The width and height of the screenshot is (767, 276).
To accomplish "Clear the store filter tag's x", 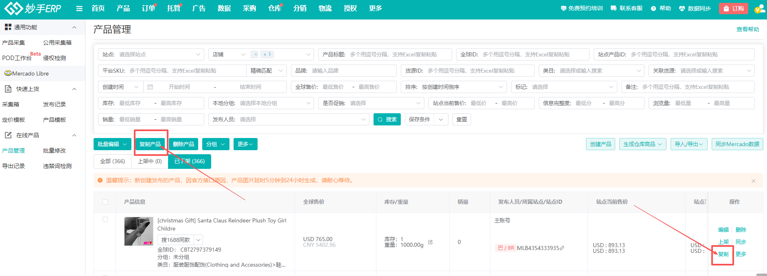I will coord(255,54).
